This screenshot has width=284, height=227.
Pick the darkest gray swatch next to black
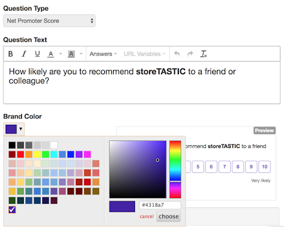point(20,145)
